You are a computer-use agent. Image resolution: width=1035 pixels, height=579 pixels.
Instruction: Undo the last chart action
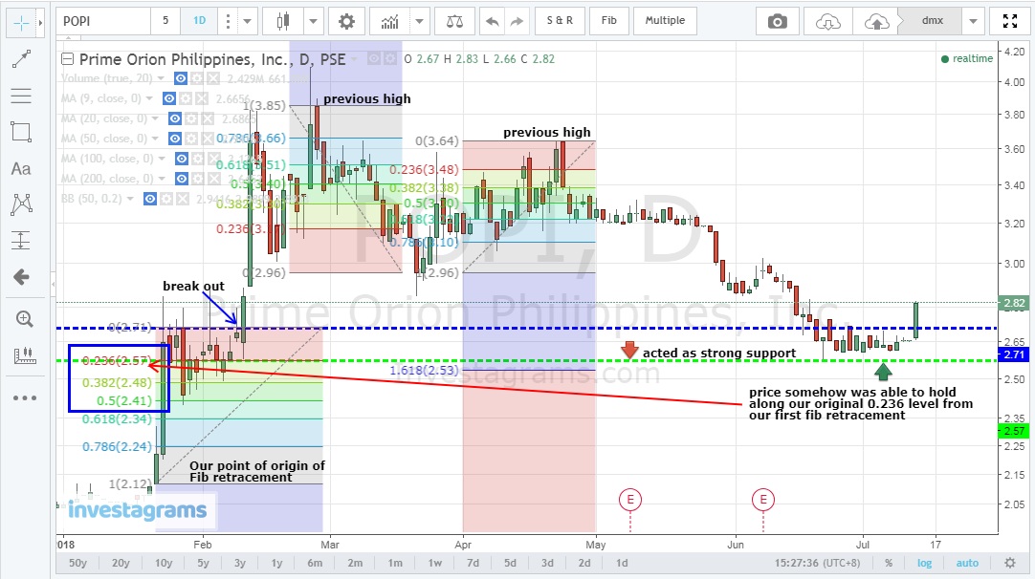pos(491,20)
